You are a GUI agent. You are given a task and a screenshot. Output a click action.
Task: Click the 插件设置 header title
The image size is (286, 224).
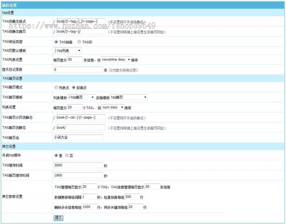click(9, 5)
